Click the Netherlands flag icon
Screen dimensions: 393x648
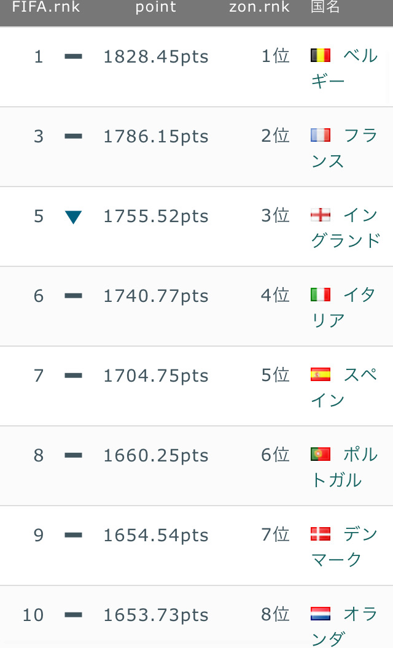pos(321,614)
